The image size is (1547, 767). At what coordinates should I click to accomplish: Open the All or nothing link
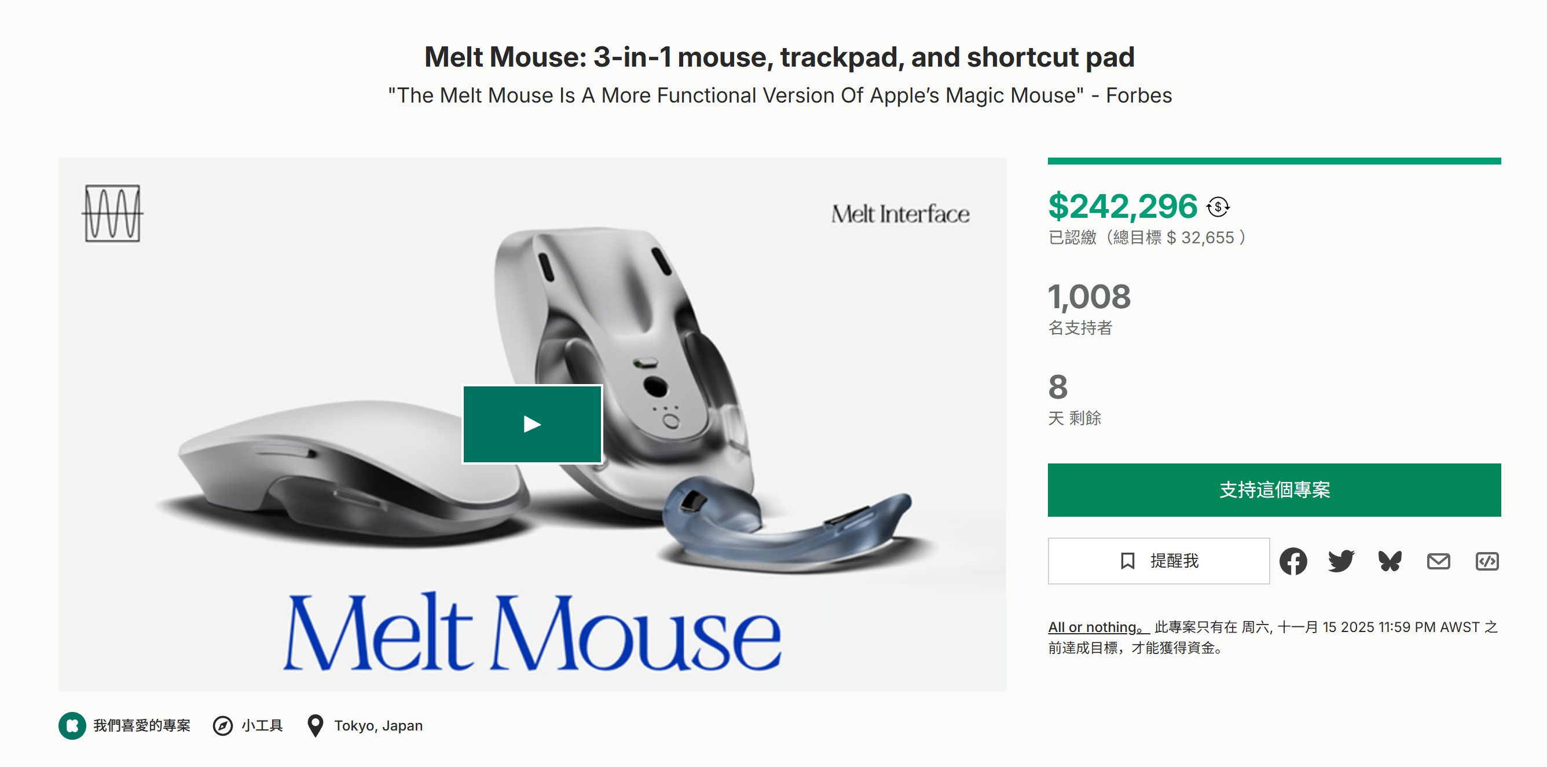[1097, 627]
